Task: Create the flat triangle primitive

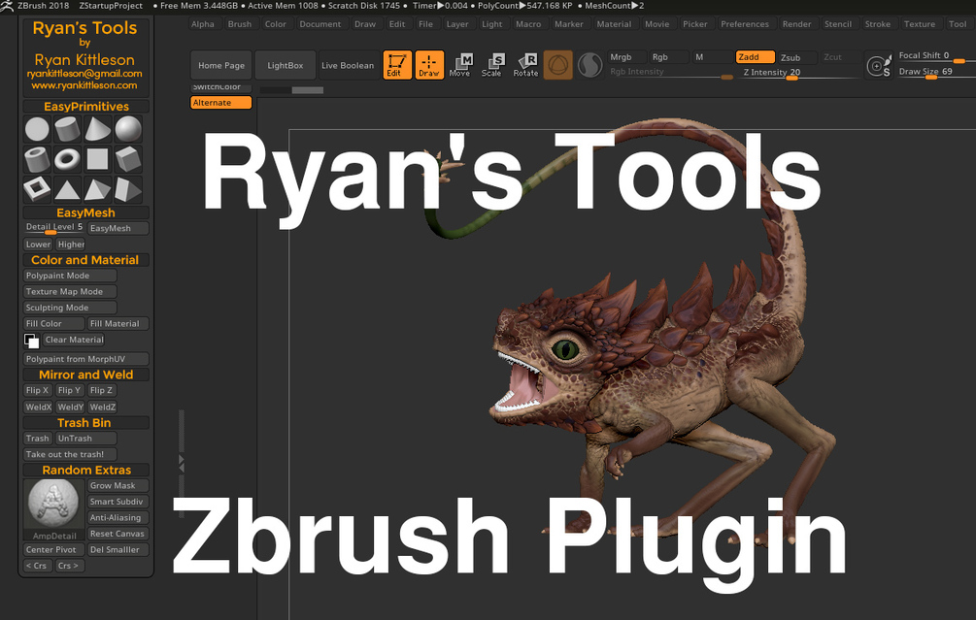Action: (67, 189)
